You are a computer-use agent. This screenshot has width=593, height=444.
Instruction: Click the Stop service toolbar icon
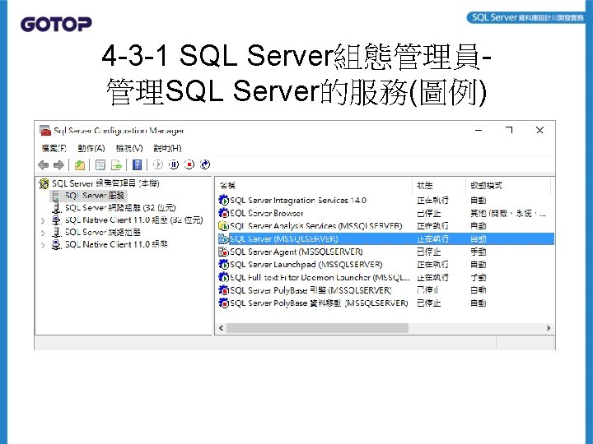tap(189, 164)
